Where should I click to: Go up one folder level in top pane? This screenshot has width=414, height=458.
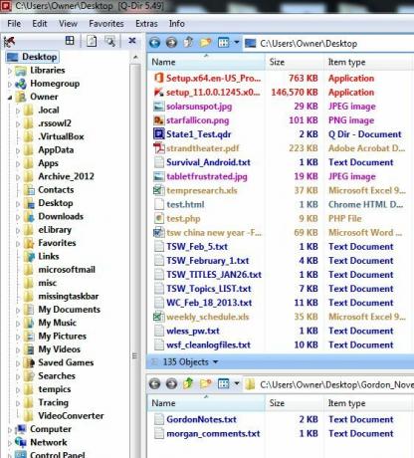coord(188,43)
